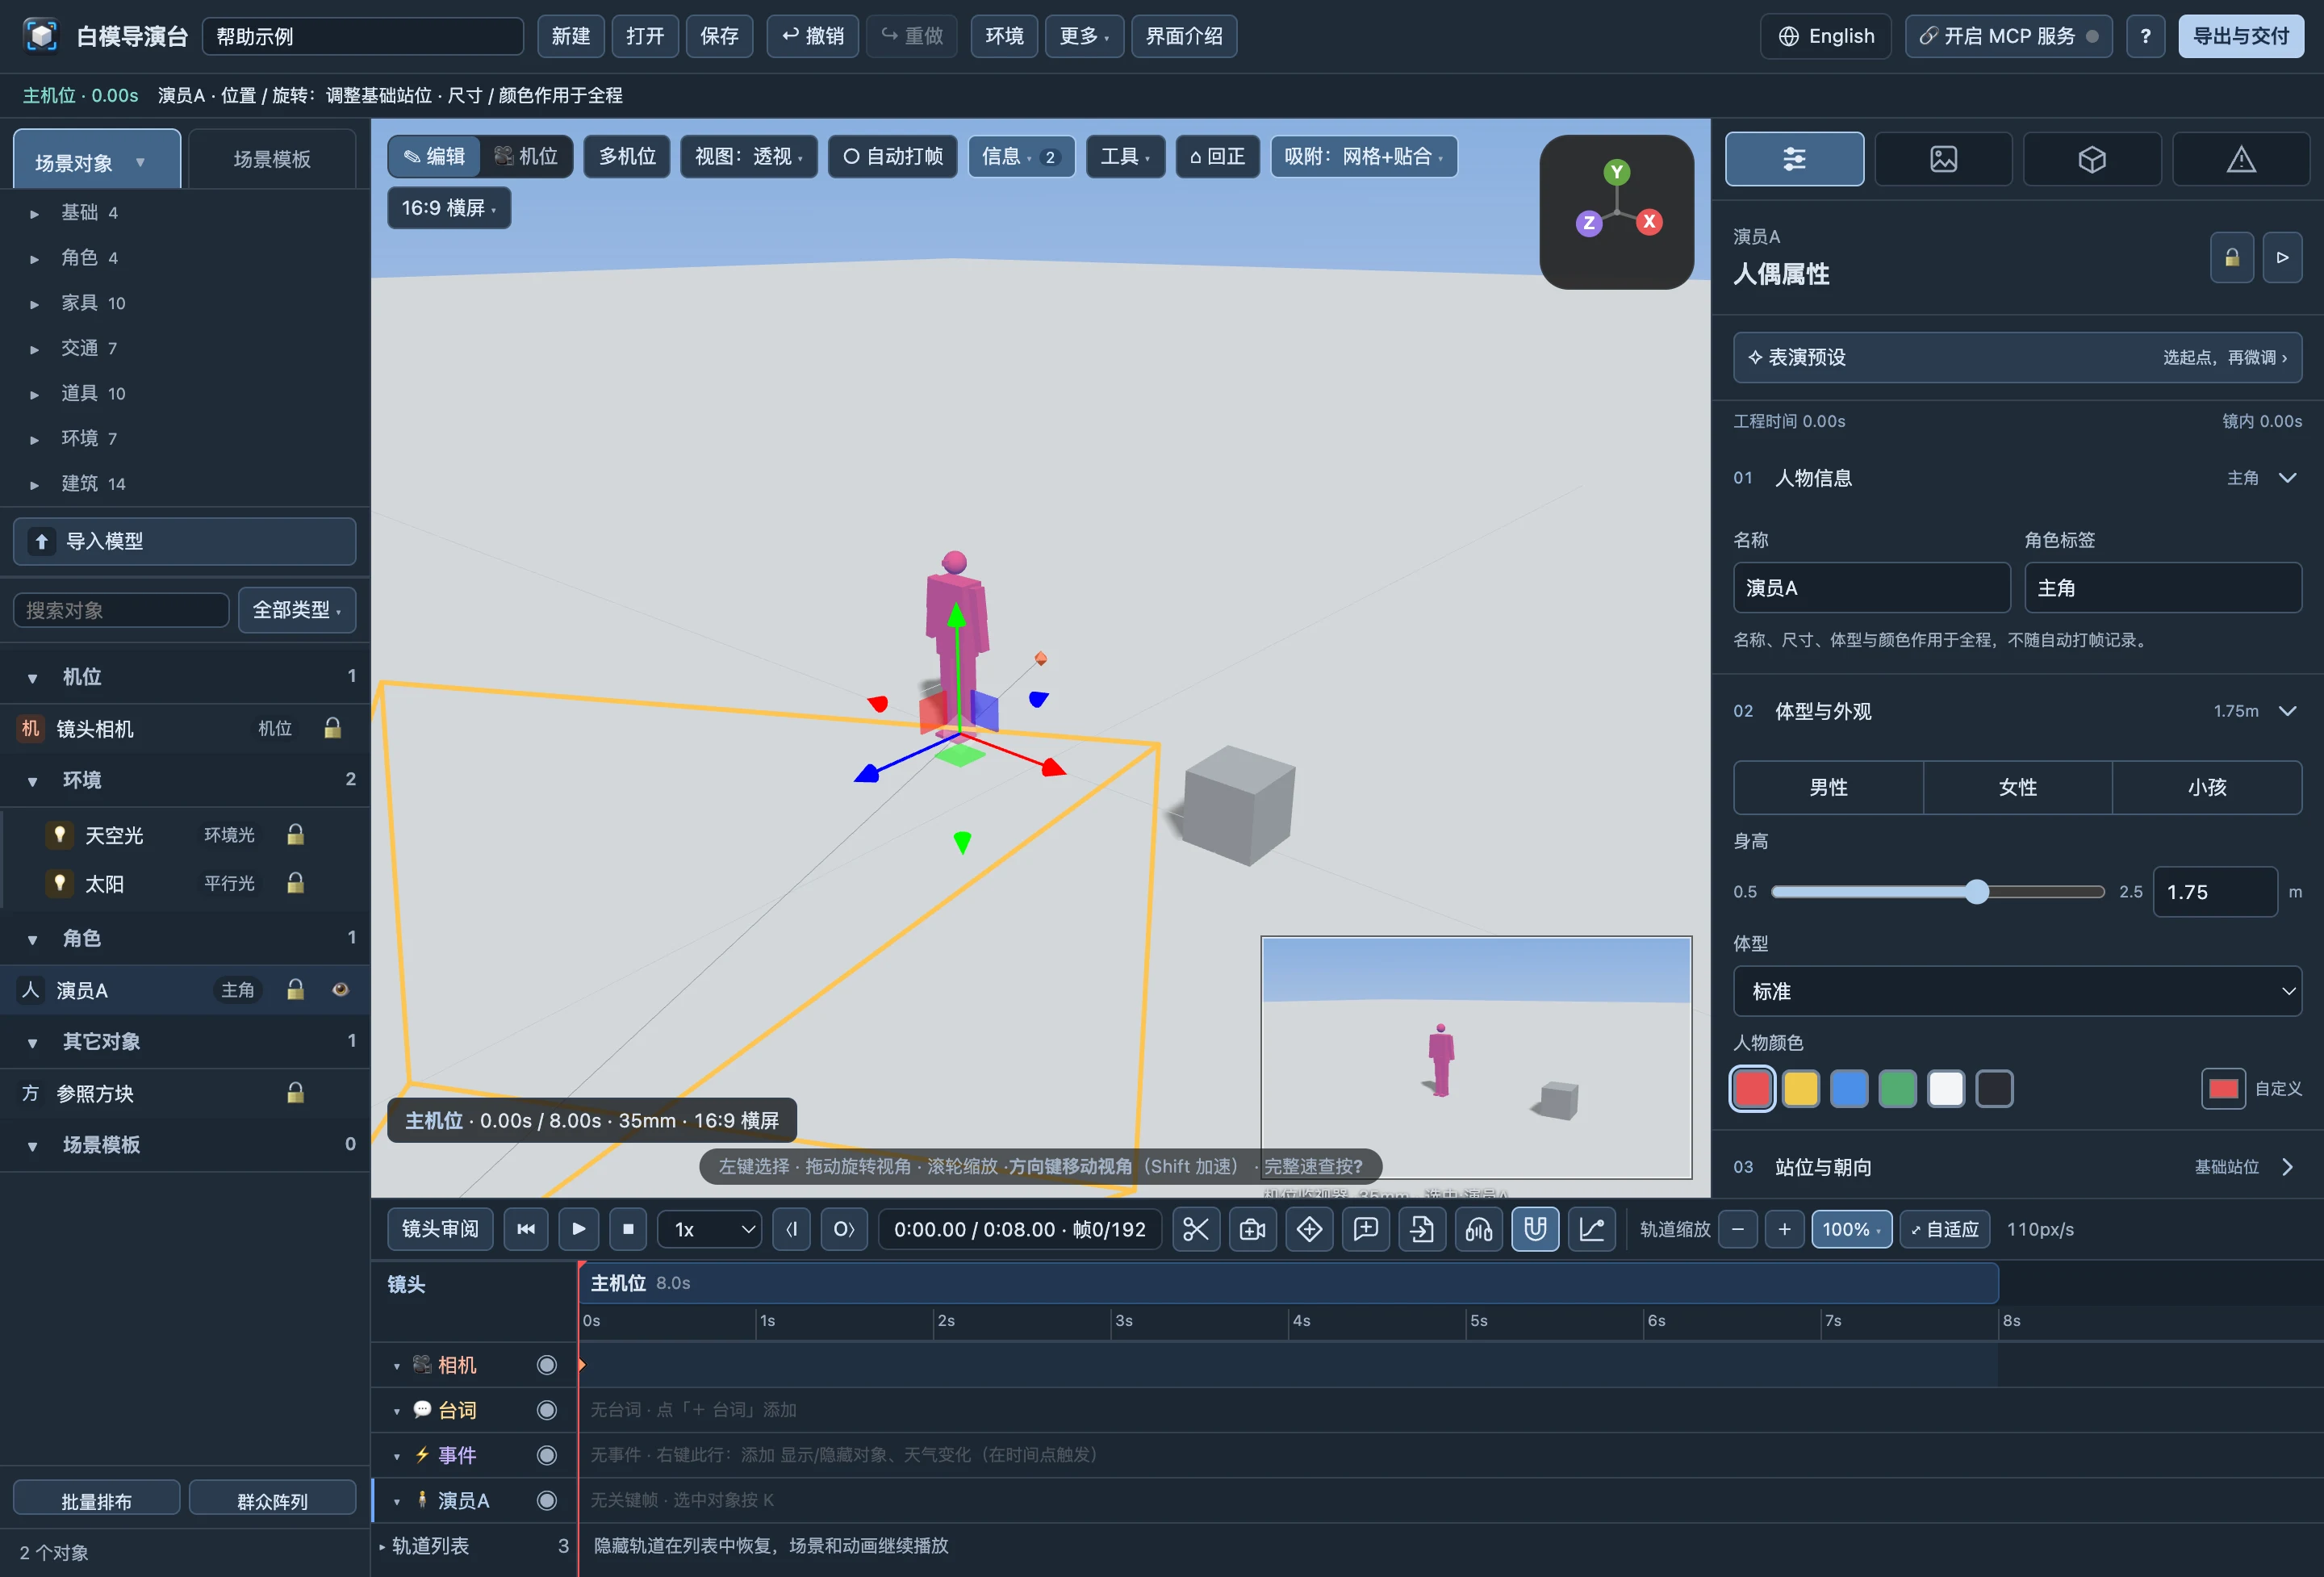This screenshot has width=2324, height=1577.
Task: Open the curve graph editor icon
Action: pos(1591,1229)
